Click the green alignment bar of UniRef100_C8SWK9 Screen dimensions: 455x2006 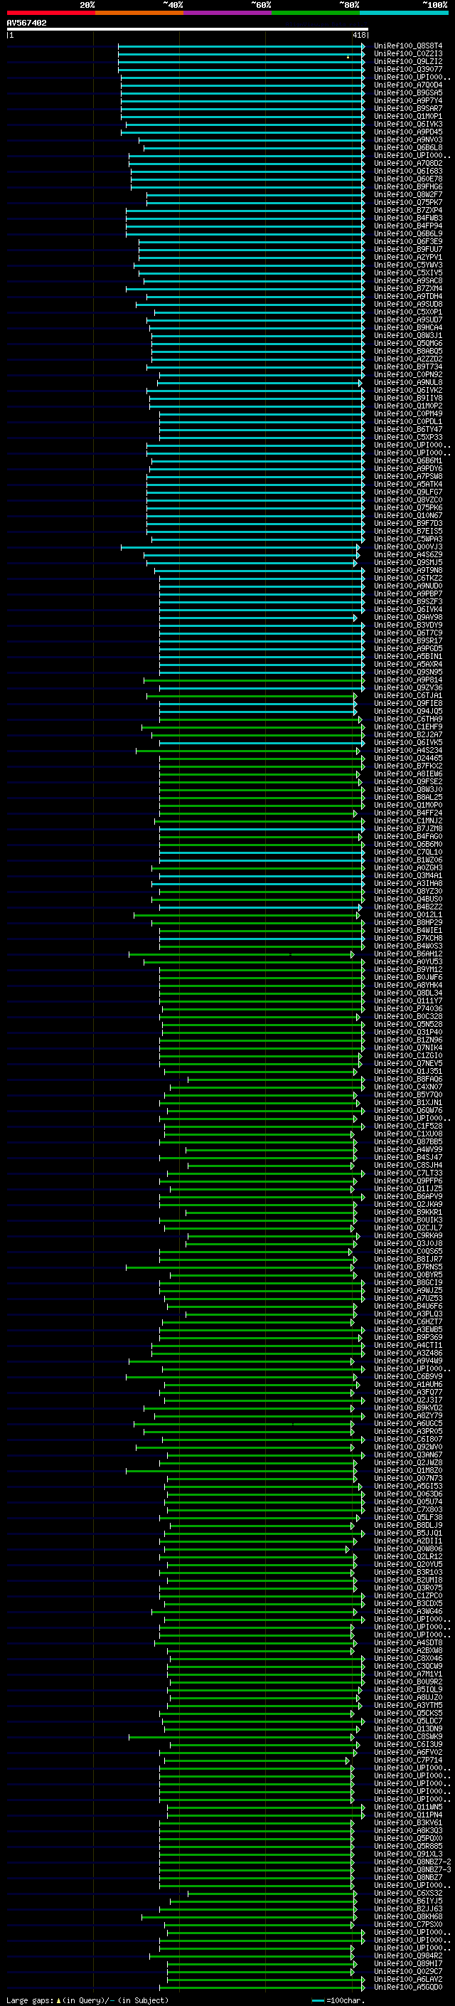242,1736
